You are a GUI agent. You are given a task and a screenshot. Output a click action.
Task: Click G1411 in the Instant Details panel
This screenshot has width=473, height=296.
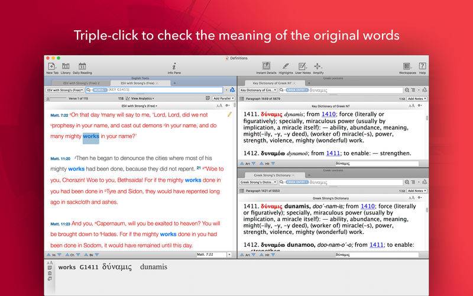(89, 268)
